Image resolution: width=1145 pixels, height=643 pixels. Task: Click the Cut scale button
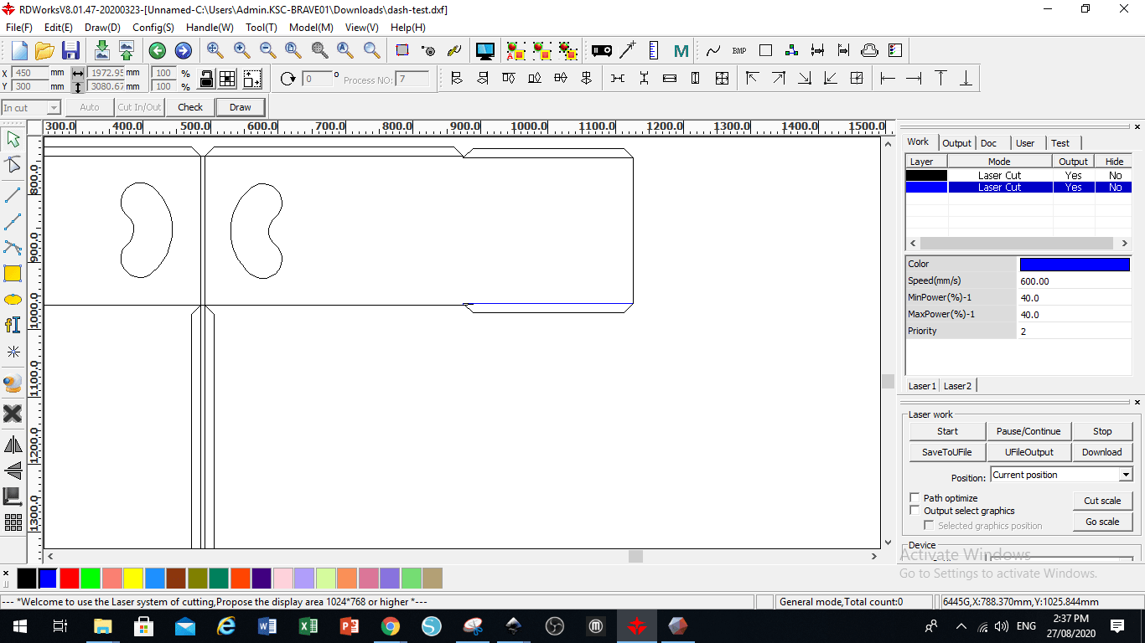click(x=1102, y=501)
